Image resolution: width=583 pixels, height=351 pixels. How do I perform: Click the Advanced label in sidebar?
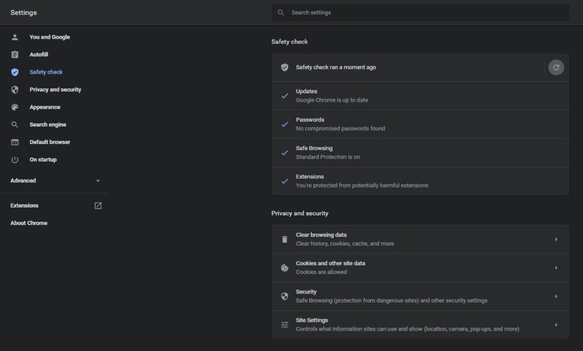tap(23, 180)
